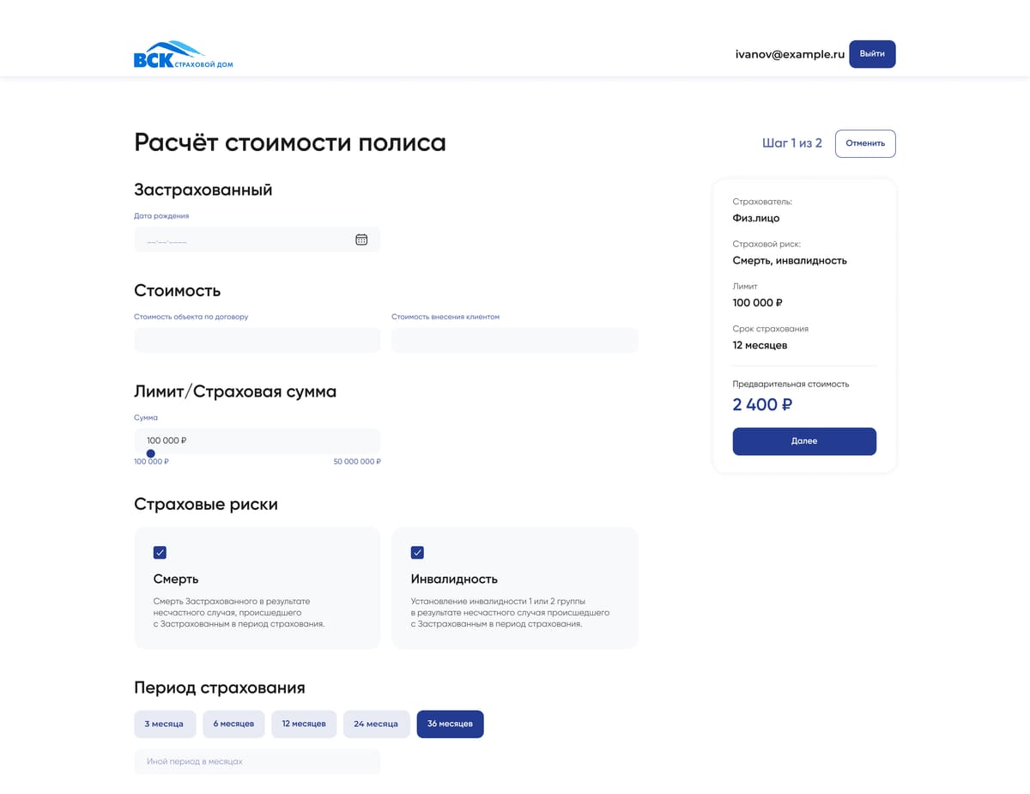
Task: Click the Физ.лицо summary value
Action: click(x=756, y=218)
